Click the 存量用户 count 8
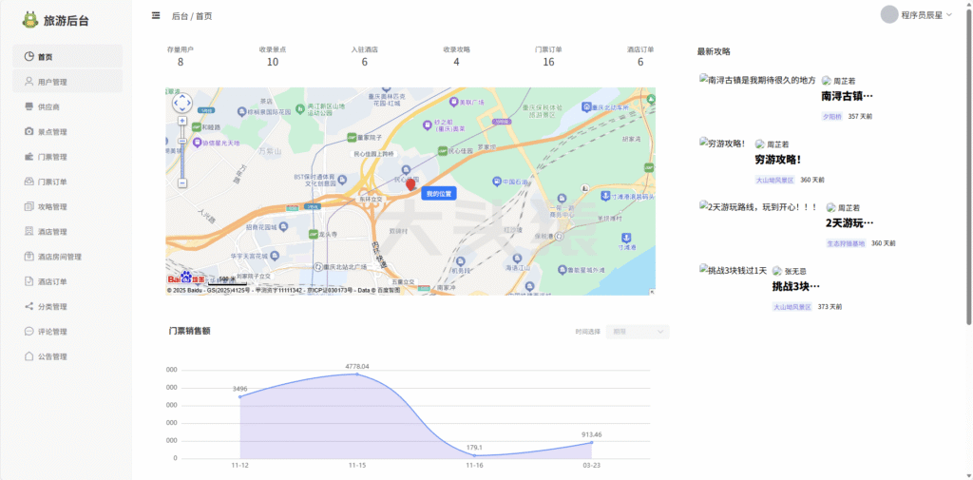Image resolution: width=973 pixels, height=480 pixels. coord(181,62)
